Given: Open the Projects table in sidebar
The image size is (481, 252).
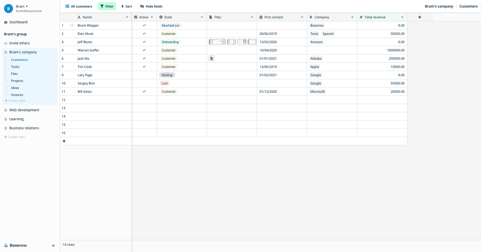Looking at the screenshot, I should [17, 81].
